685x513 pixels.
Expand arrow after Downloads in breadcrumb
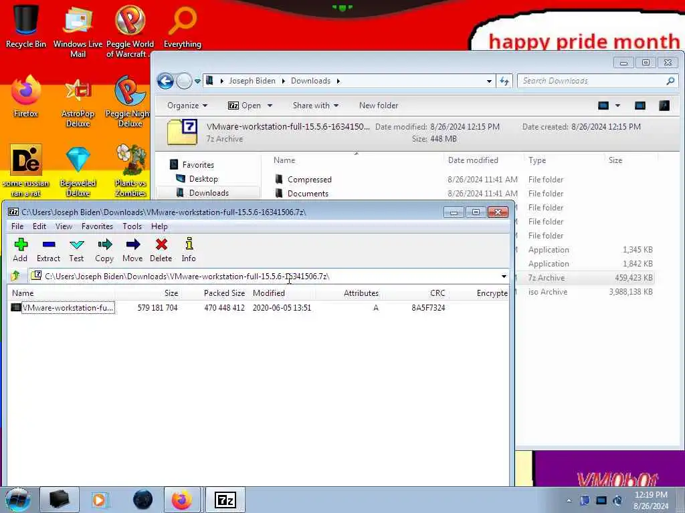tap(338, 81)
